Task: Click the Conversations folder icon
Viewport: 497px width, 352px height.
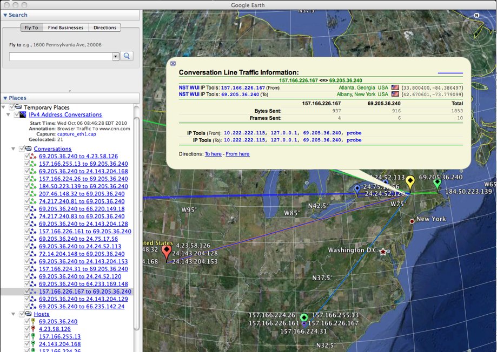Action: pyautogui.click(x=29, y=148)
